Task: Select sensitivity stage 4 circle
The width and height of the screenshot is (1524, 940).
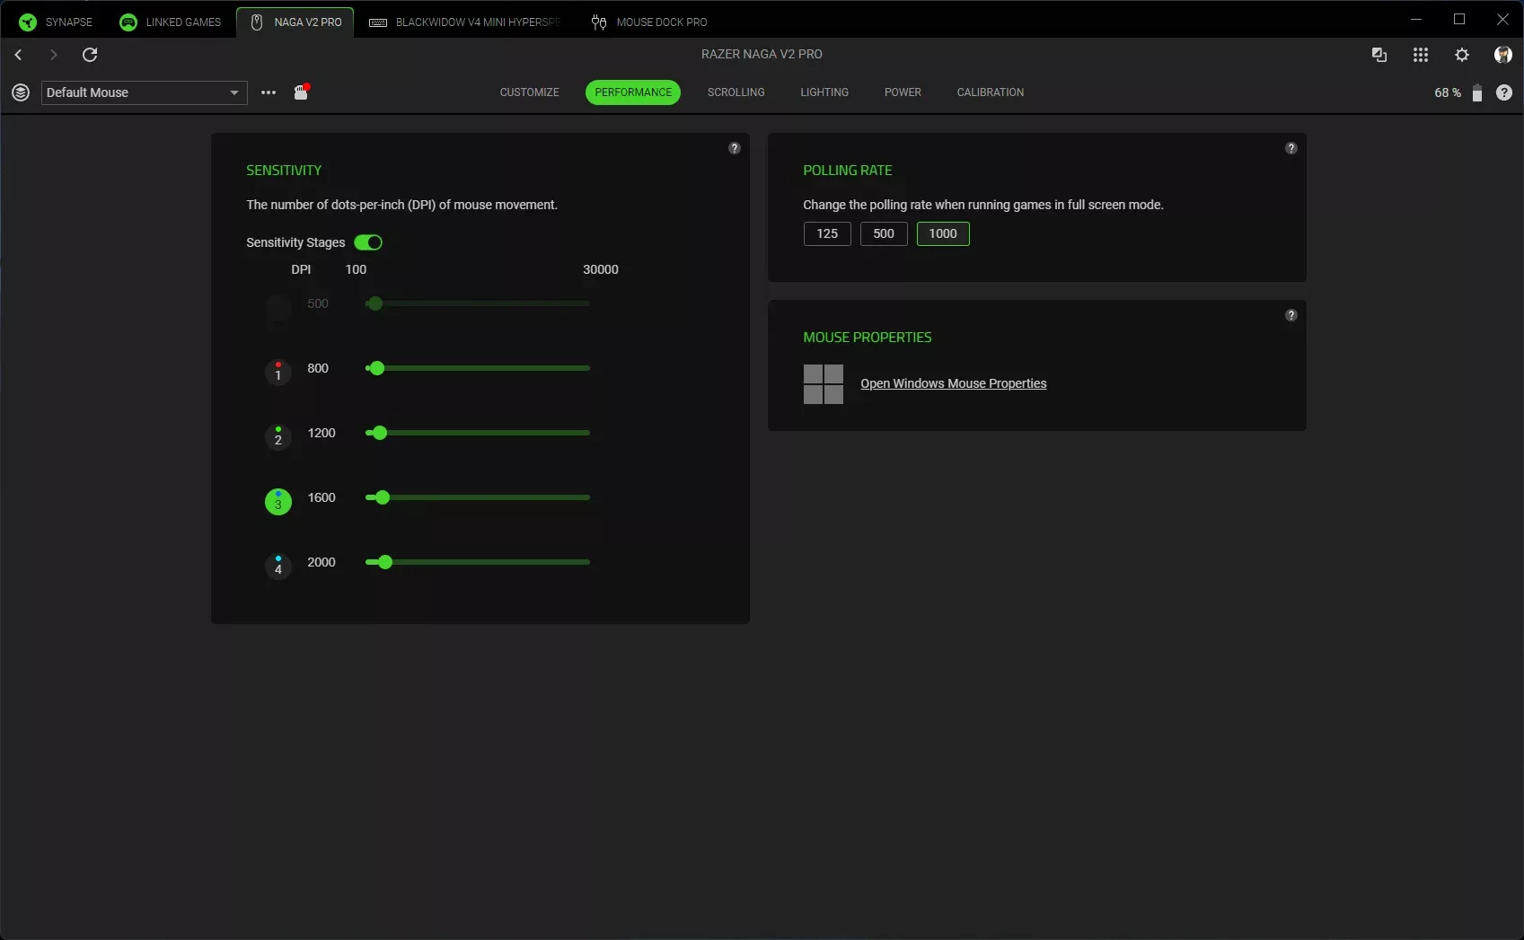Action: (278, 566)
